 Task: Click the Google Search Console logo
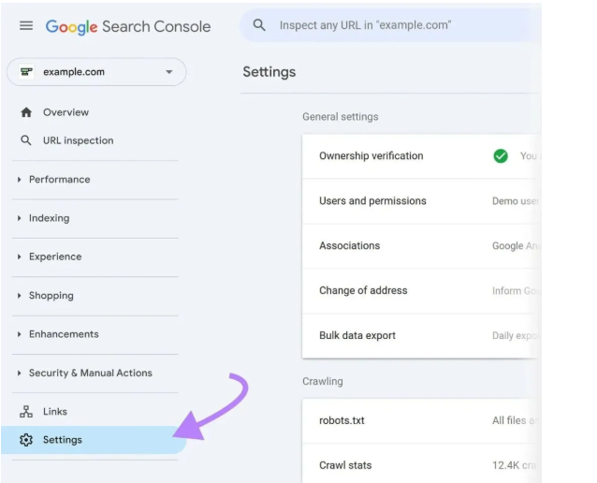(128, 26)
